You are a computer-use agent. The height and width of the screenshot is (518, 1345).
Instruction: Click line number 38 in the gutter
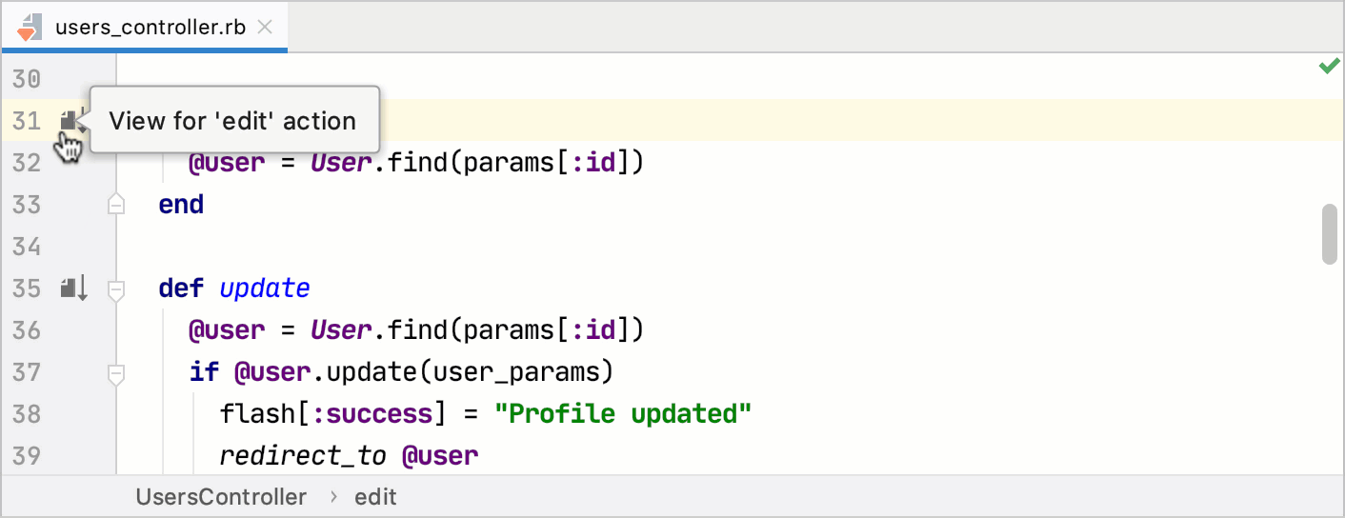[27, 414]
